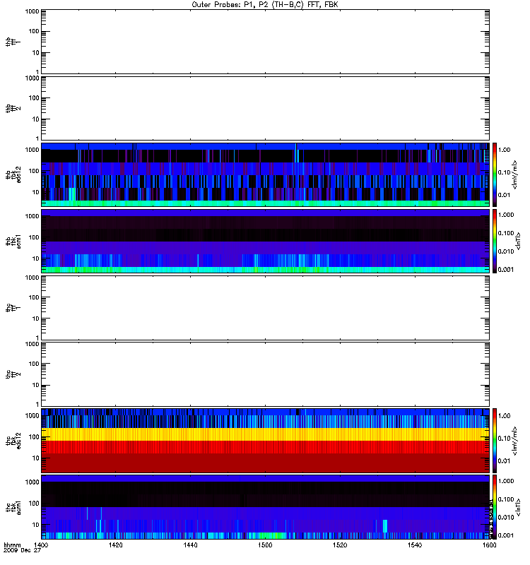Screen dimensions: 530x565
Task: Click the empty thc fff 1 panel
Action: click(266, 308)
